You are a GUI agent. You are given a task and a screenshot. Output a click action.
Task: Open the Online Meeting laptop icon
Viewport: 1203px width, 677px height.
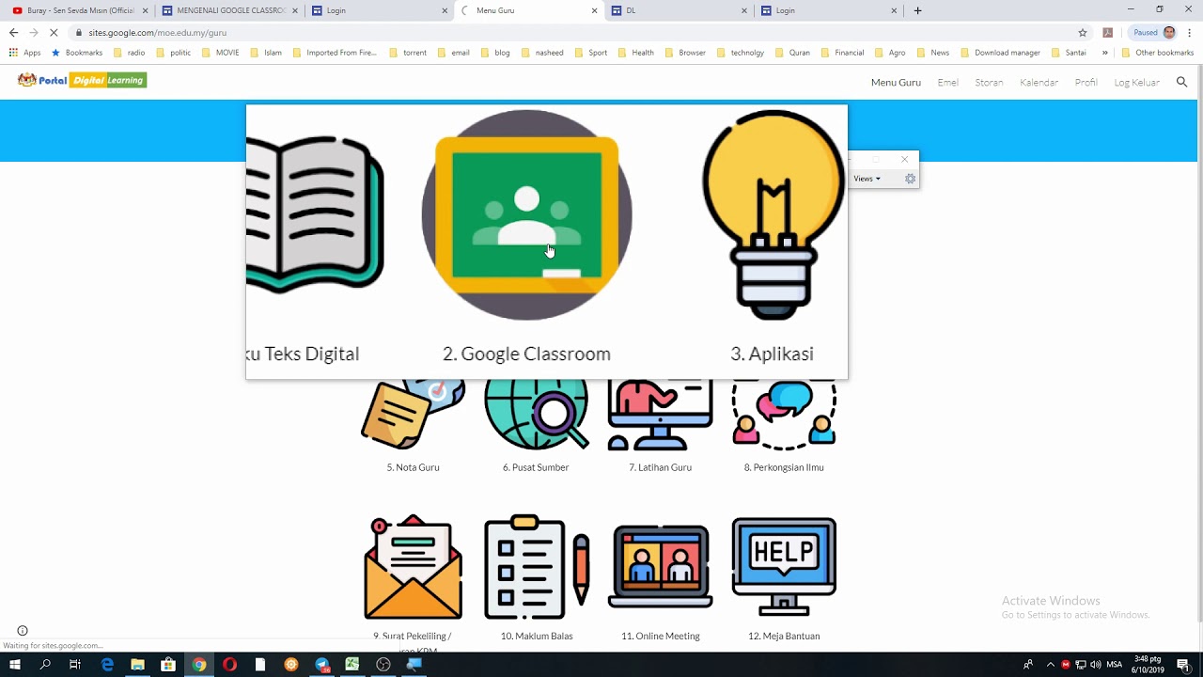661,567
